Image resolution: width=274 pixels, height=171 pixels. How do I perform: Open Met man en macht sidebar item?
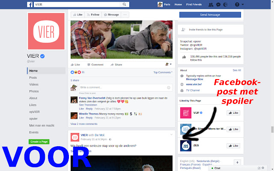click(42, 125)
